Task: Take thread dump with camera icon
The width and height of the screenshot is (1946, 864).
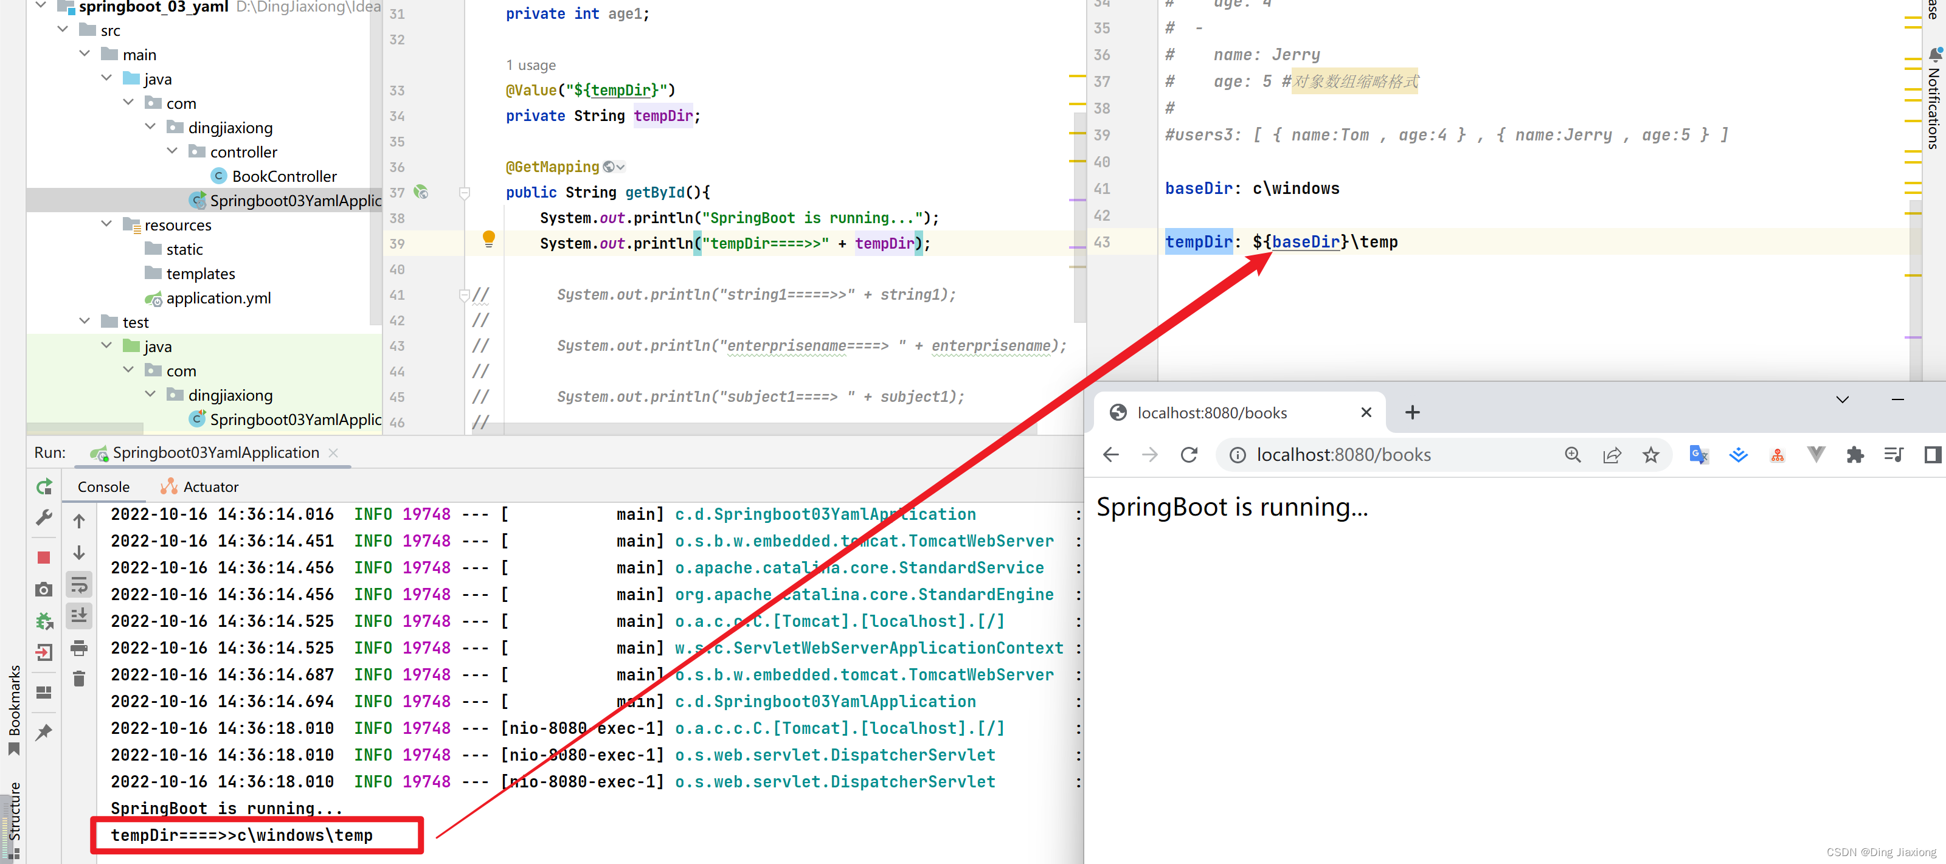Action: (x=44, y=589)
